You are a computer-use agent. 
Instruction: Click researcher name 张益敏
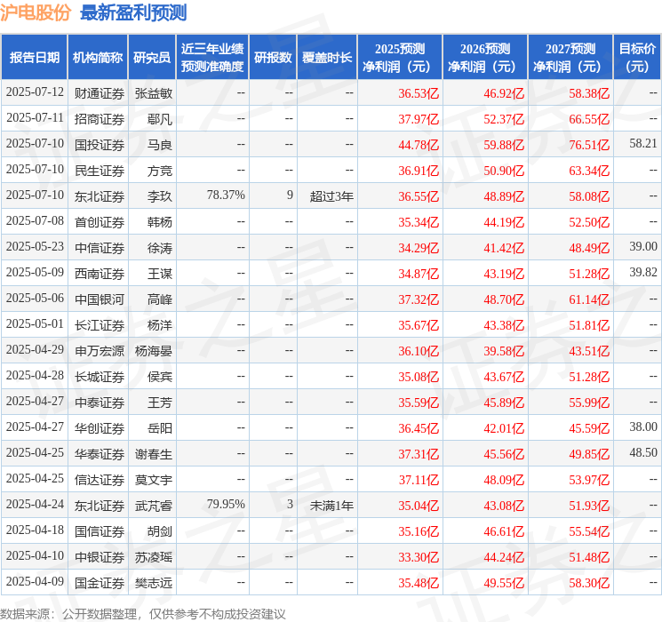[154, 93]
